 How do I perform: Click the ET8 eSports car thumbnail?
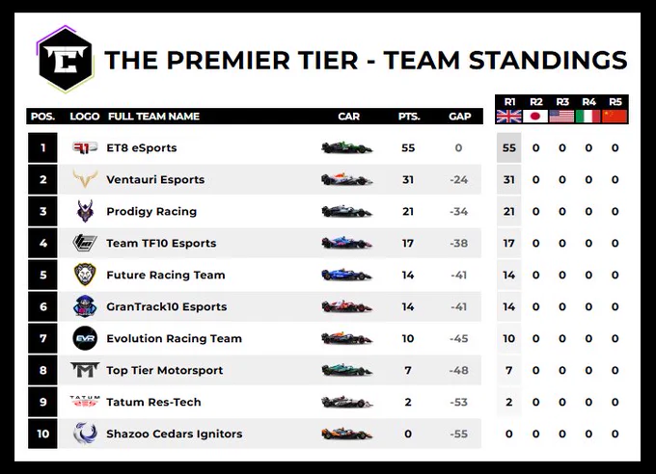pyautogui.click(x=346, y=147)
